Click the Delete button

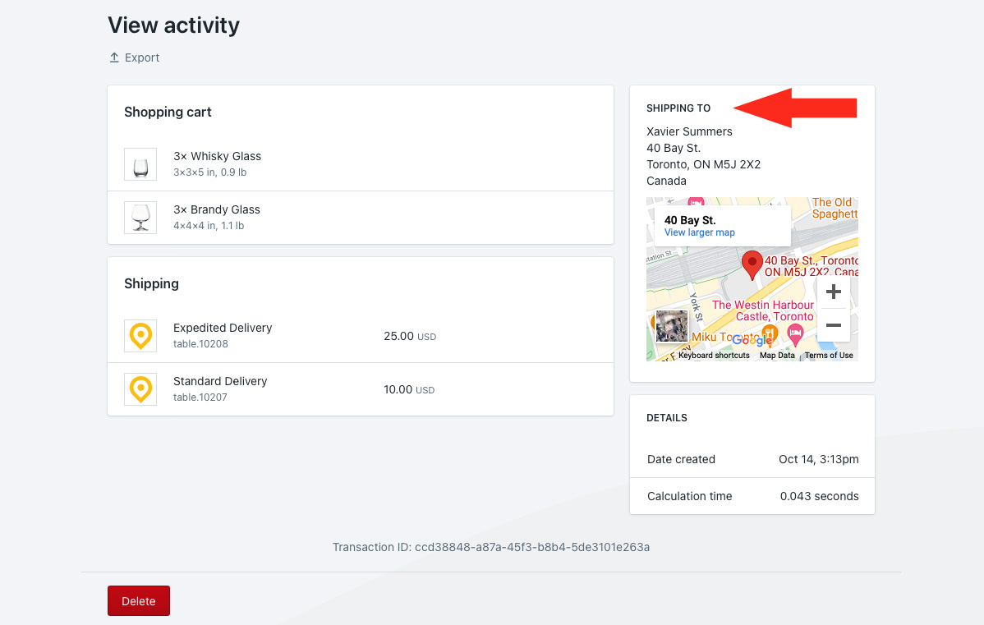(x=138, y=601)
